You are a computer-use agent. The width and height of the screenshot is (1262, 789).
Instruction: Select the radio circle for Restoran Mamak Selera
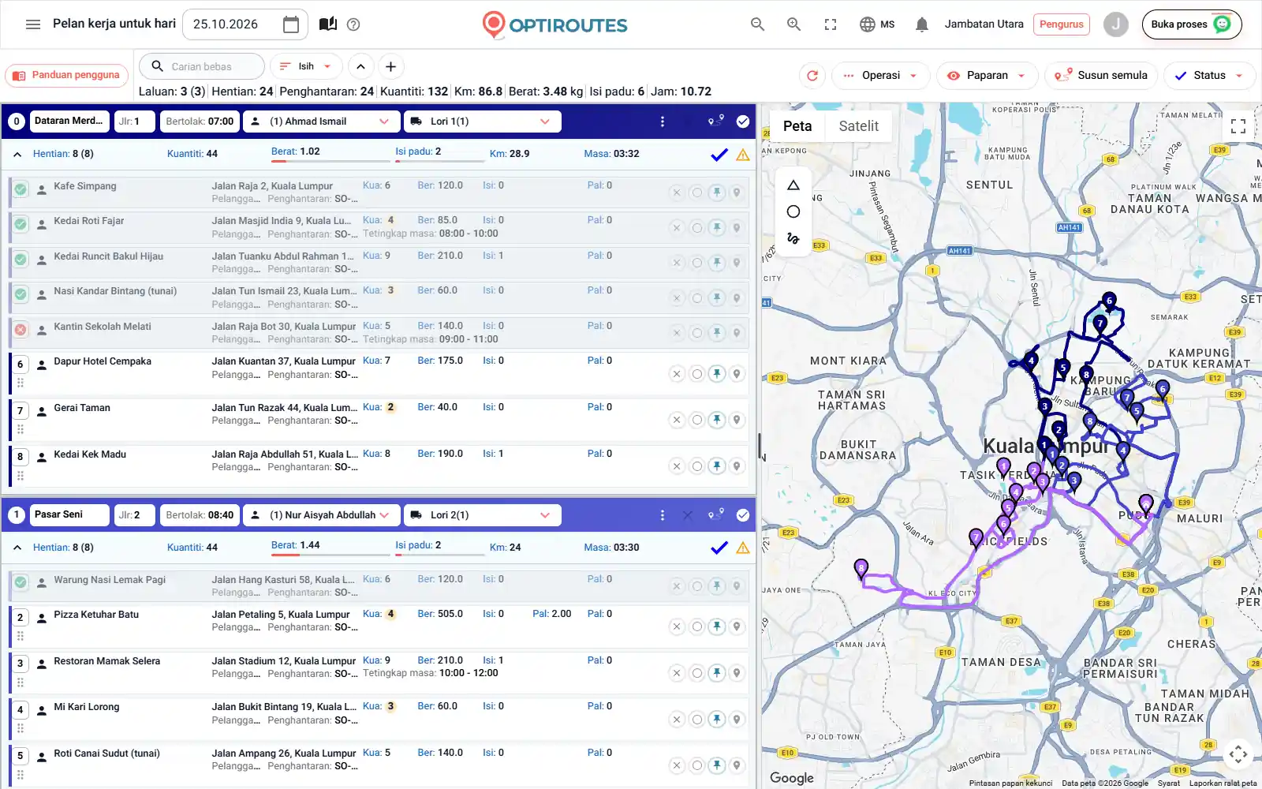pos(697,673)
